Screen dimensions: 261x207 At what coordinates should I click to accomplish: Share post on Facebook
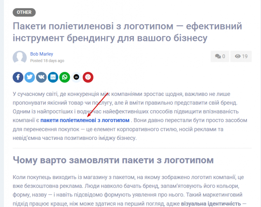(18, 77)
